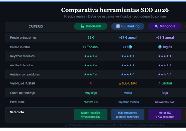
Task: Click SE Ranking Análisis competidores star rating
Action: [x=128, y=74]
